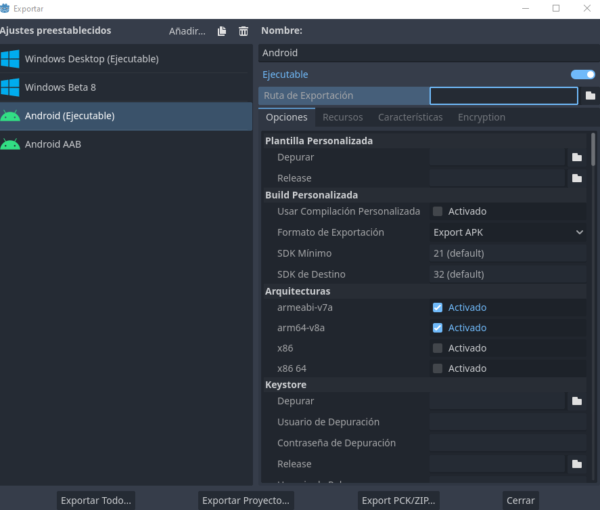600x510 pixels.
Task: Delete current preset with trash icon
Action: (x=243, y=30)
